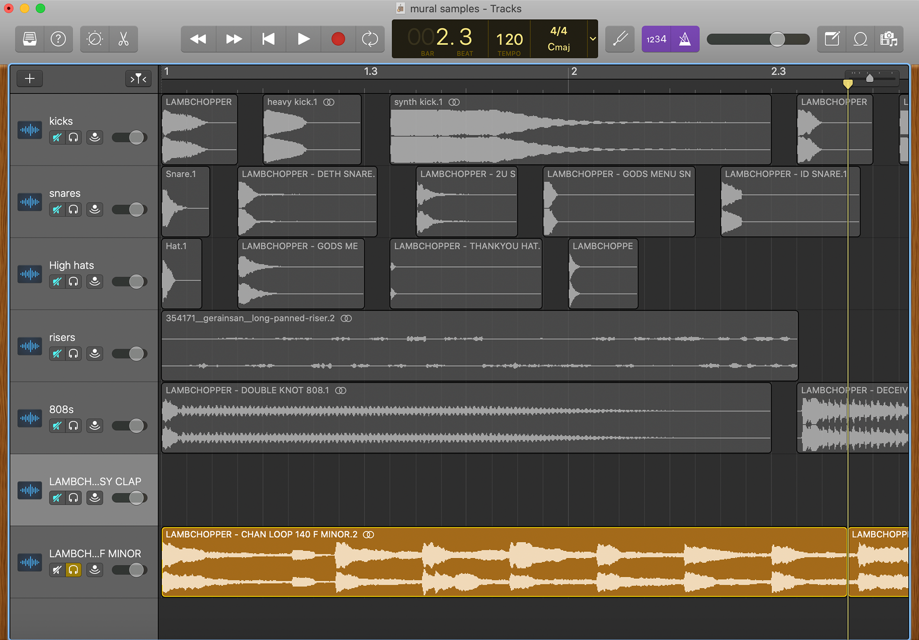Unsolo the LAMBCH...F MINOR track

pyautogui.click(x=73, y=570)
